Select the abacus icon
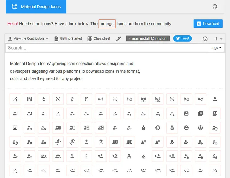This screenshot has width=230, height=178. pyautogui.click(x=29, y=99)
